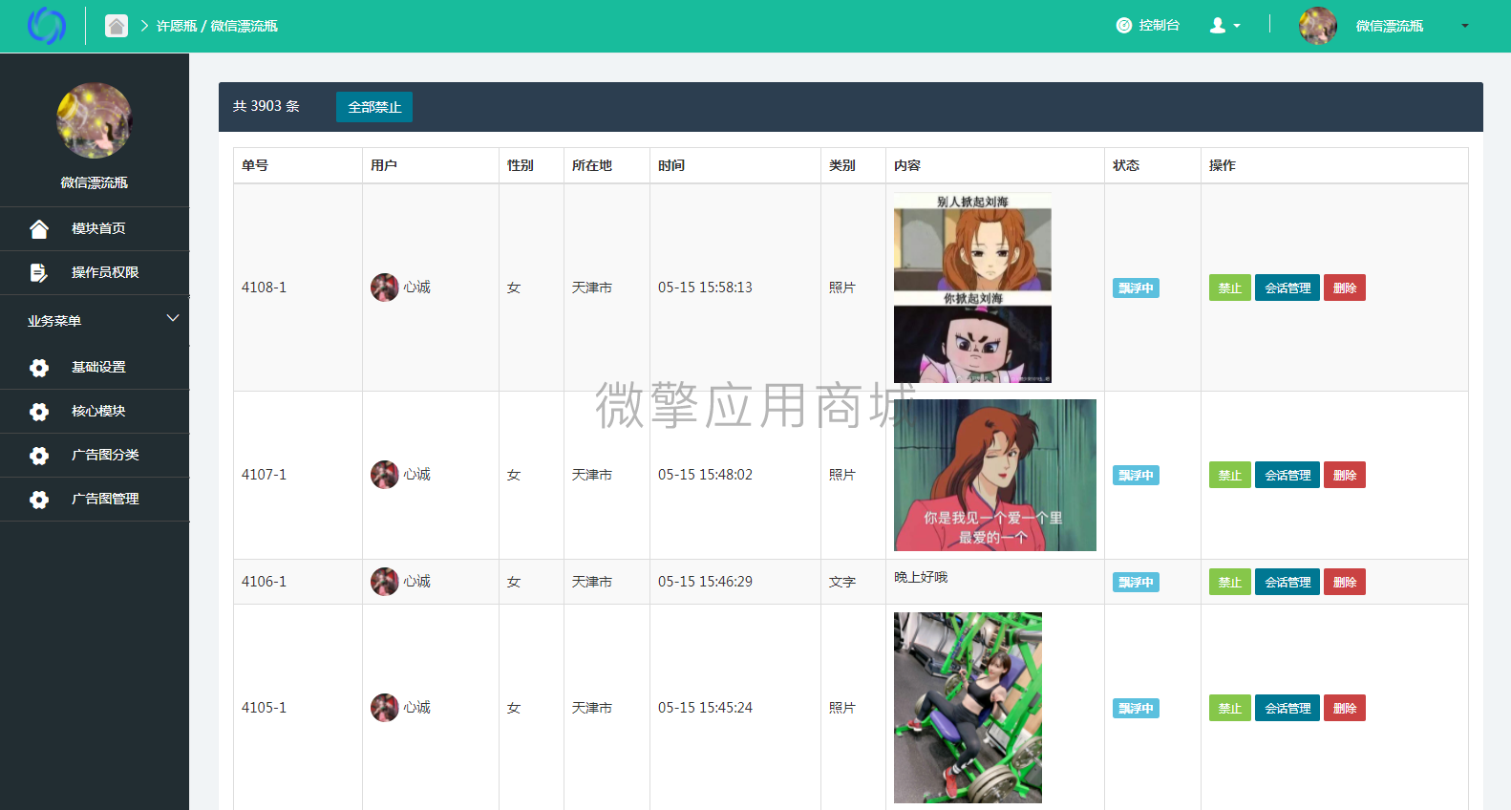Screen dimensions: 1511x810
Task: Open 会话管理 for record 4106-1
Action: [x=1288, y=582]
